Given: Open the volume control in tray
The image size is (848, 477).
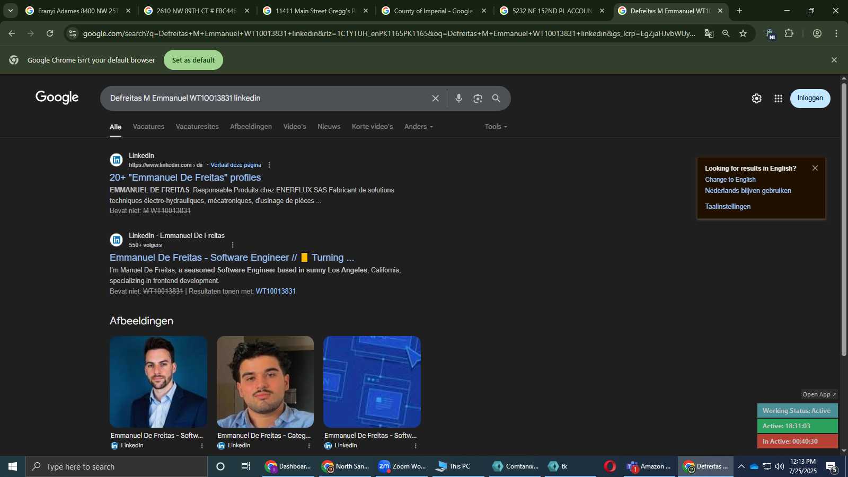Looking at the screenshot, I should tap(780, 466).
